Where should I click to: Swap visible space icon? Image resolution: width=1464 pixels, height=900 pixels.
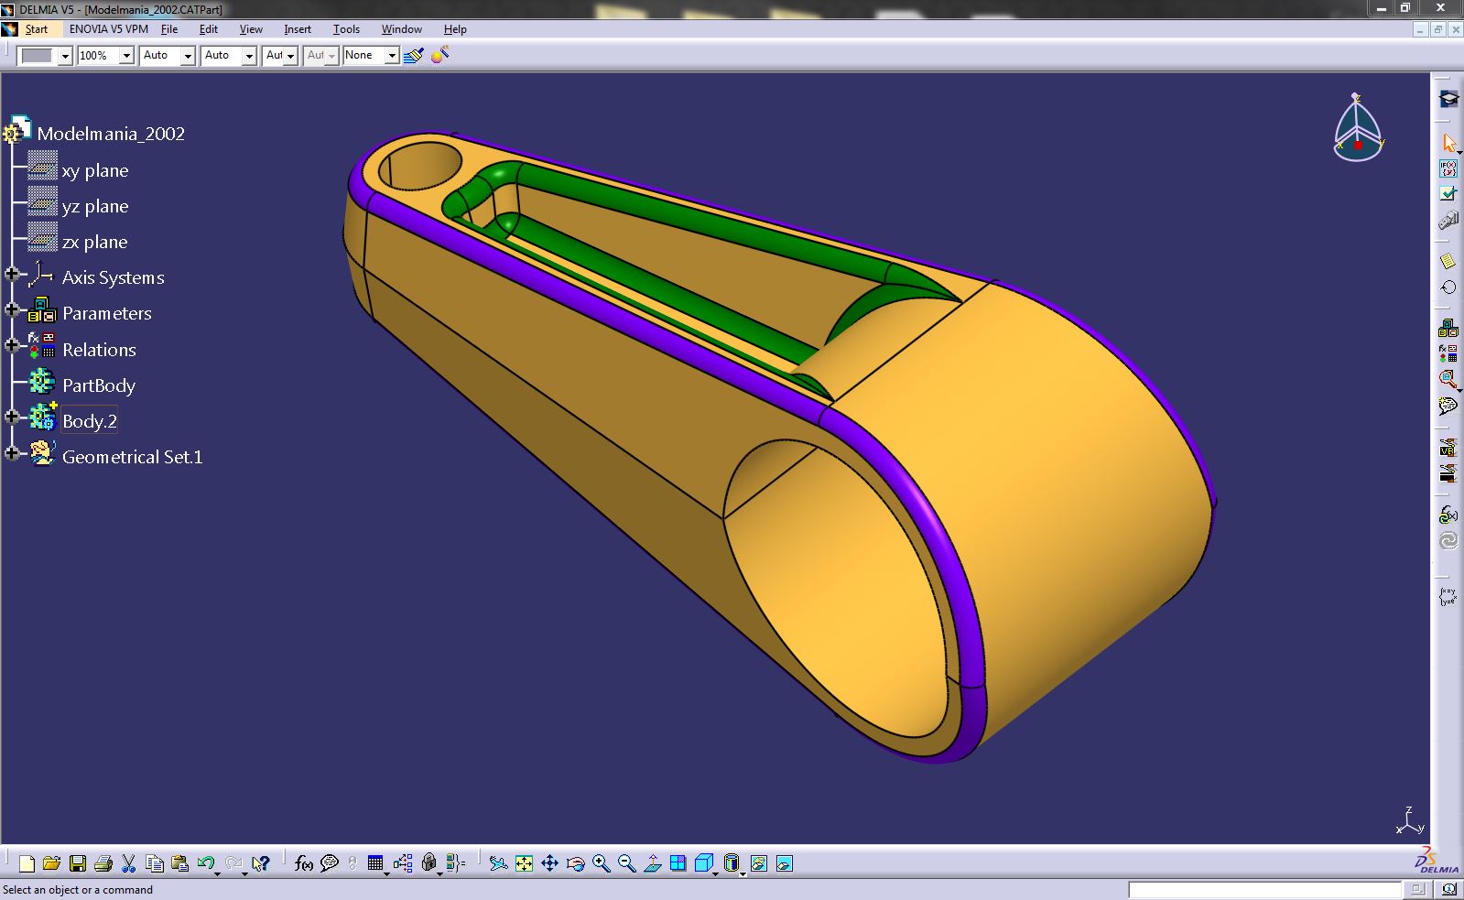(784, 863)
